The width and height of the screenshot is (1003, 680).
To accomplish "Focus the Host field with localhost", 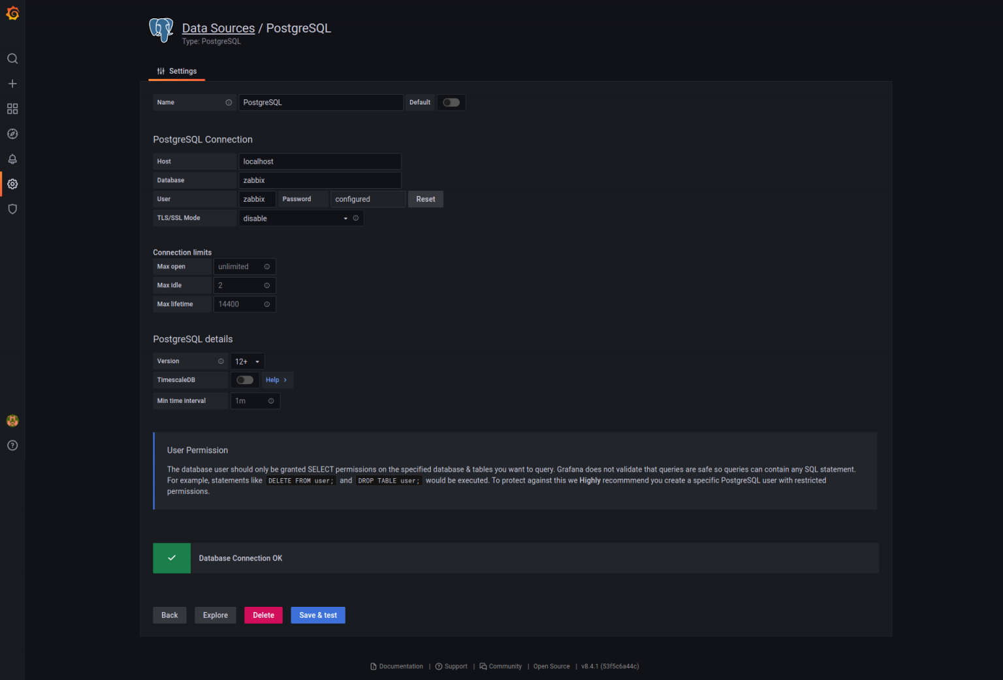I will (x=320, y=161).
